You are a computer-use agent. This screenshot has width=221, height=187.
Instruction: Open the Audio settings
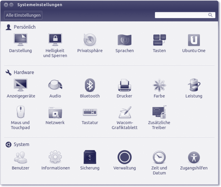point(55,86)
